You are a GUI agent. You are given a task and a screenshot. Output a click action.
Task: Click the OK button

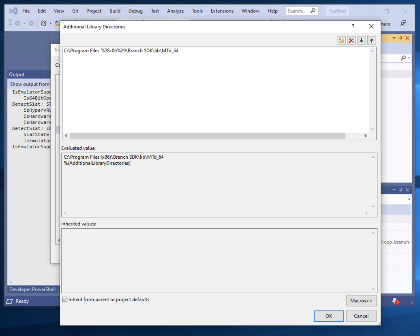[329, 316]
